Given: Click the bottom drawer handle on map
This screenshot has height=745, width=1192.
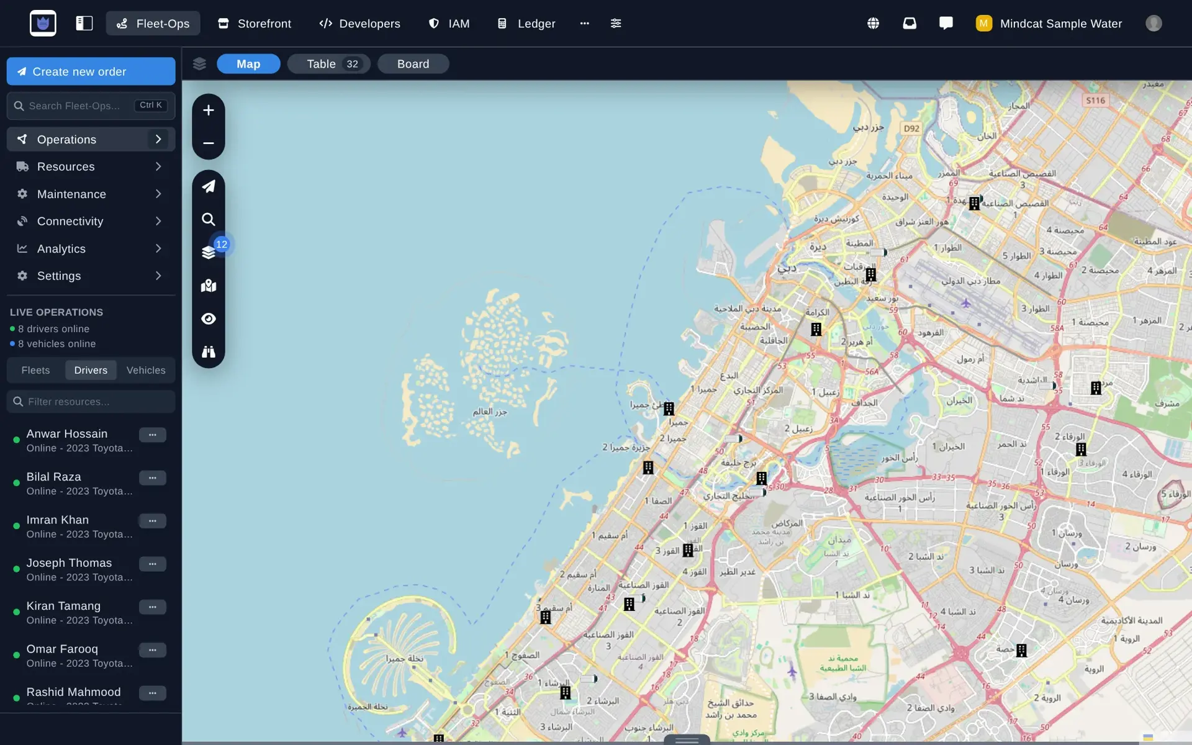Looking at the screenshot, I should coord(687,740).
